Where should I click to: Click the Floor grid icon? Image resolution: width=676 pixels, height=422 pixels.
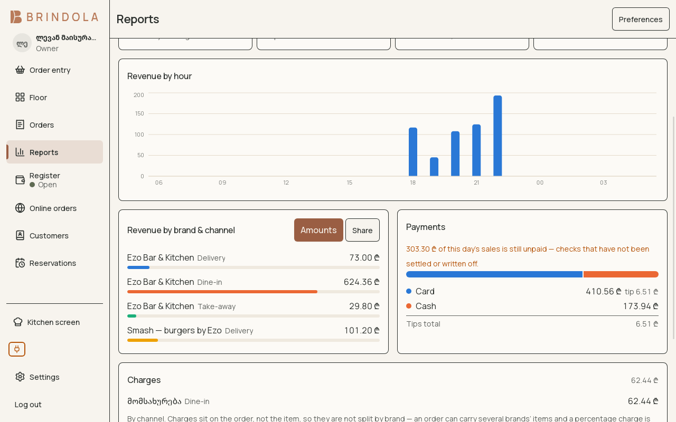coord(20,97)
